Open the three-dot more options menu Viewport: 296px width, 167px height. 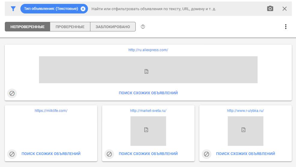pos(285,27)
